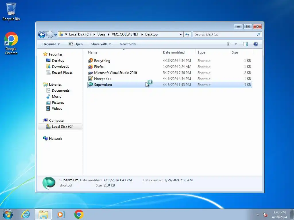Launch Google Chrome from the taskbar

79,214
